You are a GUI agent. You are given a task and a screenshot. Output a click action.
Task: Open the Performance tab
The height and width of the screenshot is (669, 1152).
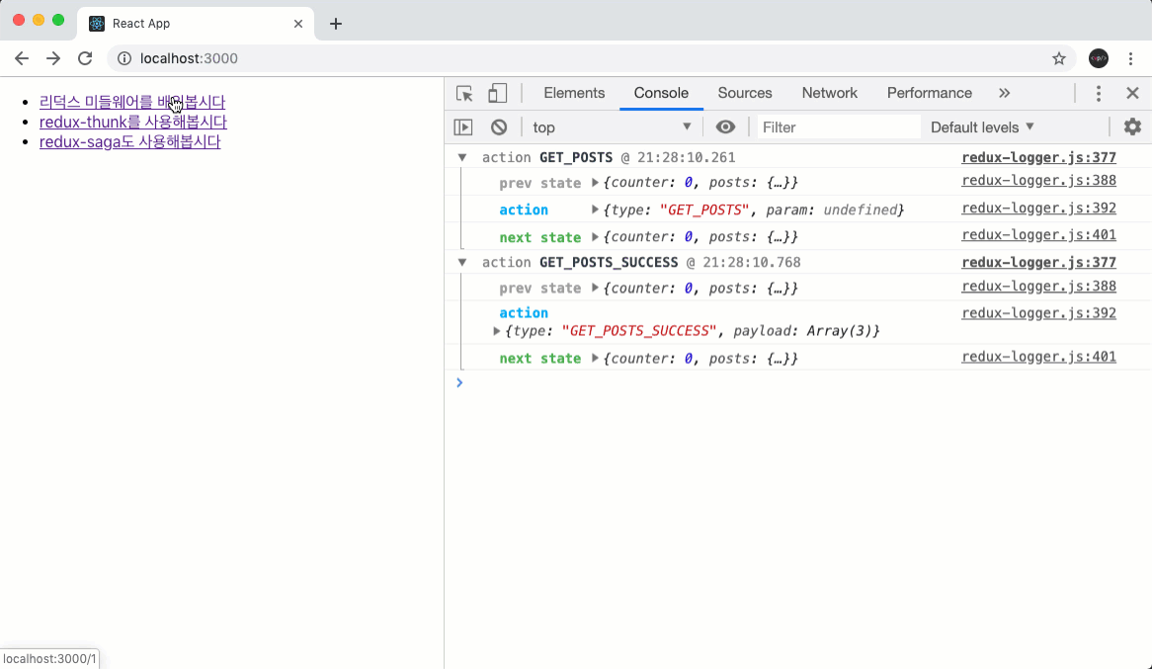point(930,93)
